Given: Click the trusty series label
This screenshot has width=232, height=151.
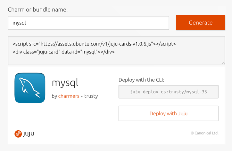Looking at the screenshot, I should pyautogui.click(x=91, y=96).
